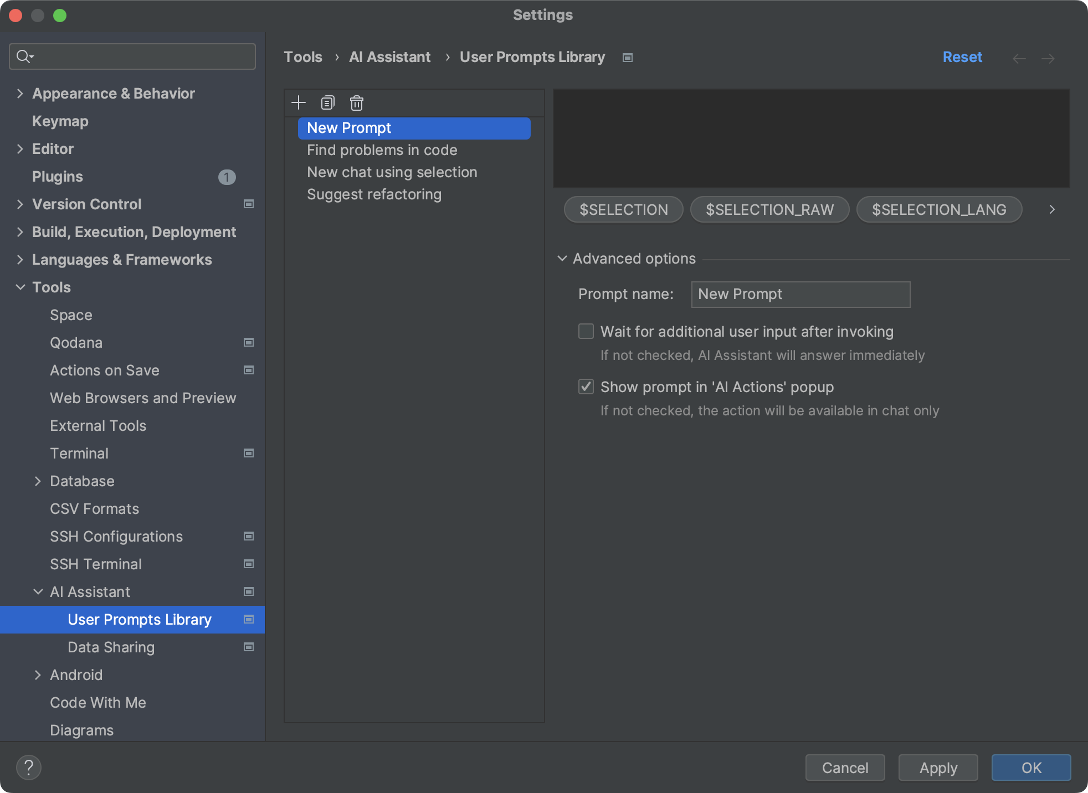Click the Apply button
Viewport: 1088px width, 793px height.
tap(938, 768)
